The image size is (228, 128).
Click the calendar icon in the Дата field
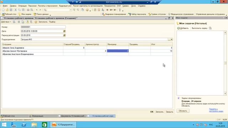[x=64, y=31]
